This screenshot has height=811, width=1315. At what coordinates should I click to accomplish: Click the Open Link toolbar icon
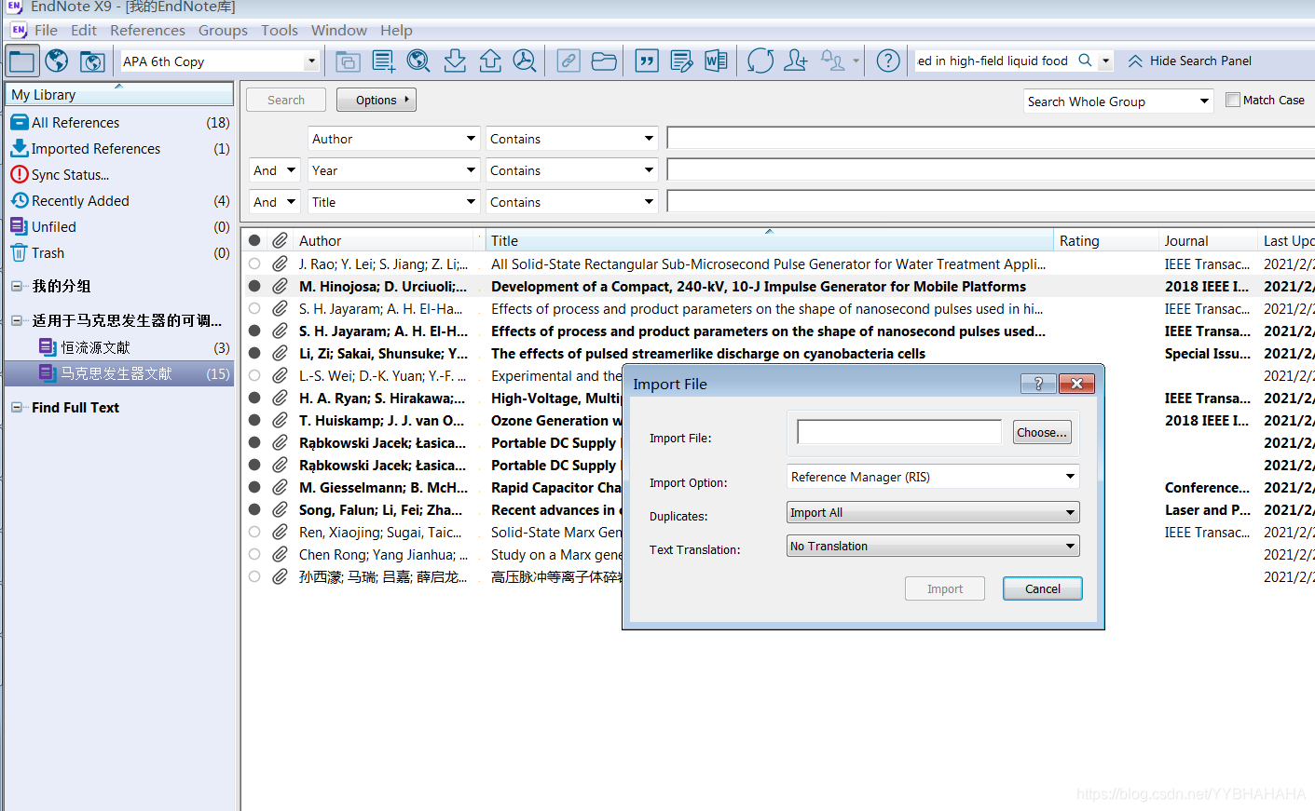point(568,61)
